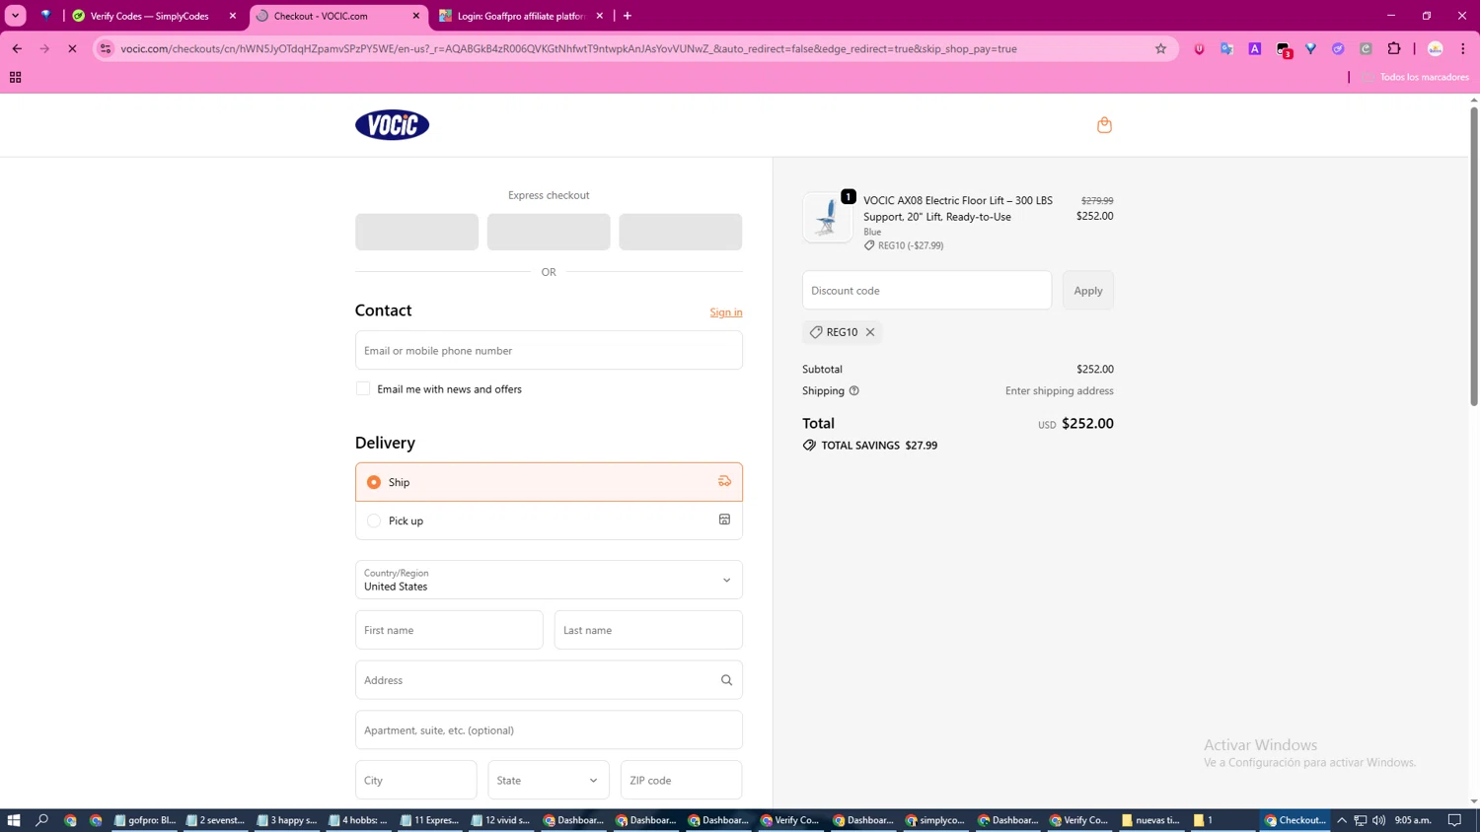Open the 'nuevas ti...' taskbar folder
Viewport: 1480px width, 832px height.
coord(1150,820)
